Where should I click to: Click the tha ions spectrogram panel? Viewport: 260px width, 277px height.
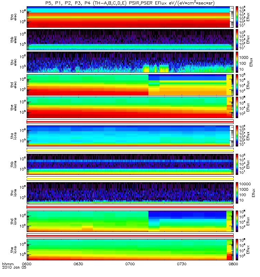(130, 136)
